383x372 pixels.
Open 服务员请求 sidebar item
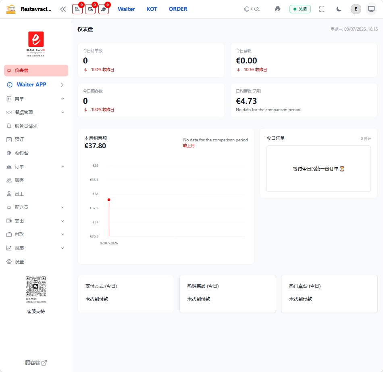[36, 126]
